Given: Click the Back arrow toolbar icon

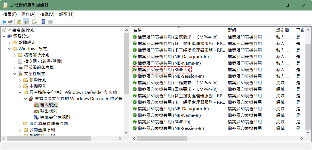Looking at the screenshot, I should pyautogui.click(x=4, y=22).
